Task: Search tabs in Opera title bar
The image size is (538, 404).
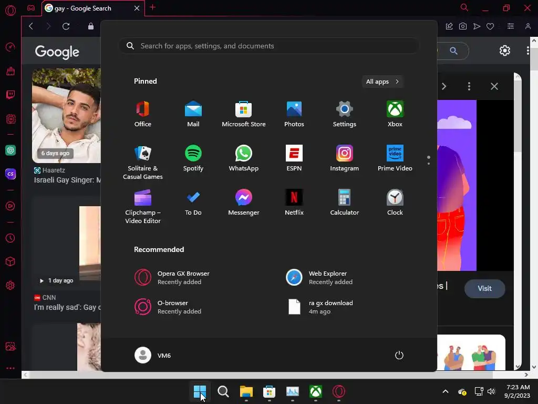Action: click(x=464, y=7)
